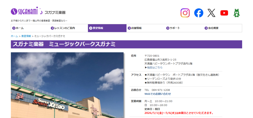253x118 pixels.
Task: Click hours text 日 10:00～18:00
Action: 156,105
